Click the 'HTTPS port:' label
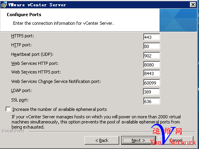Viewport: 199px width, 149px height. [x=23, y=36]
